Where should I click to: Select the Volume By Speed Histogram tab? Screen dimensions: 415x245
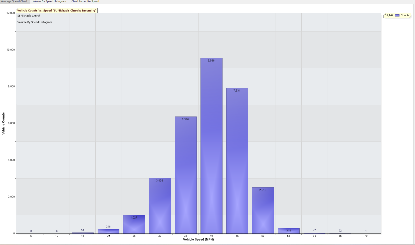(x=49, y=1)
